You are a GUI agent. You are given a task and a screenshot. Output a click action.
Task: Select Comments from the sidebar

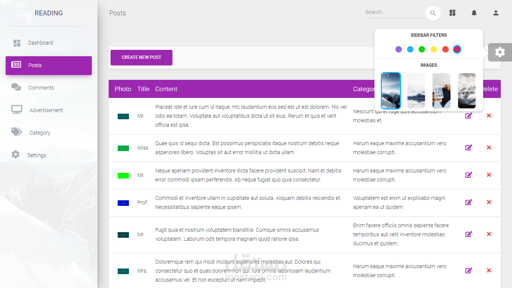(x=41, y=87)
